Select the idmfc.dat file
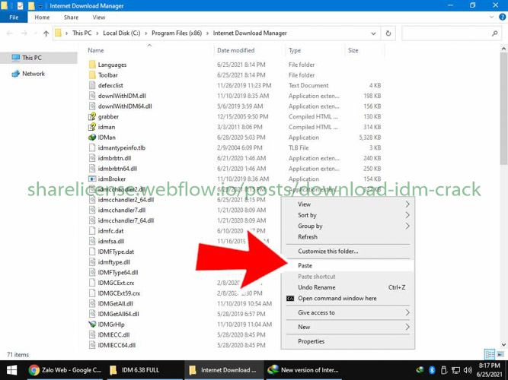Screen dimensions: 508x380 pyautogui.click(x=110, y=231)
